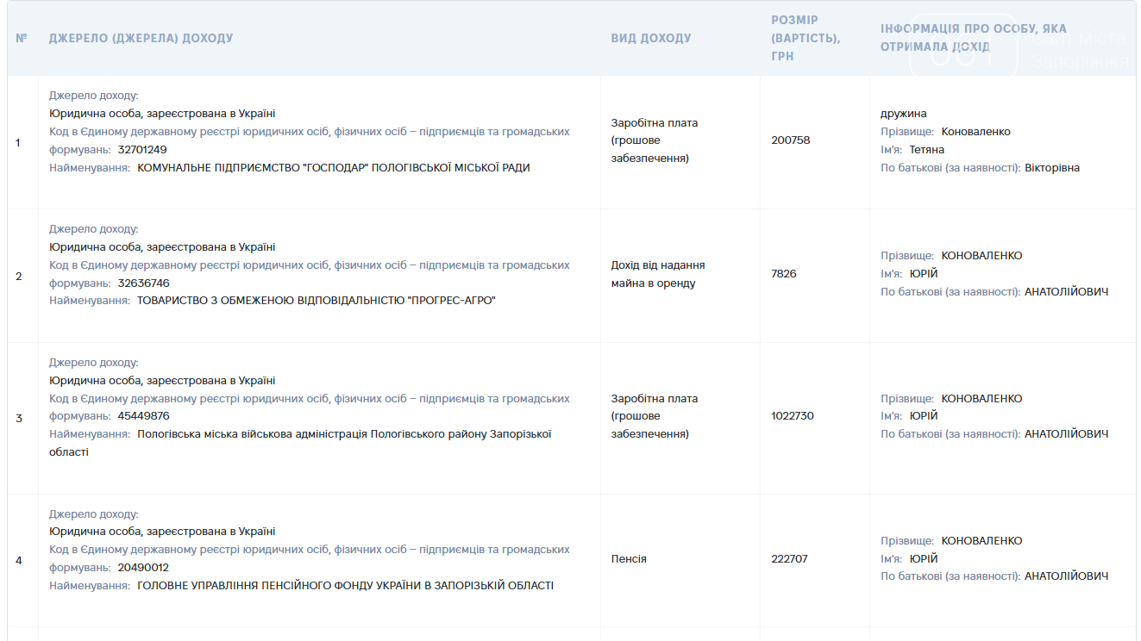1141x641 pixels.
Task: Click row number 4 cell
Action: tap(19, 561)
